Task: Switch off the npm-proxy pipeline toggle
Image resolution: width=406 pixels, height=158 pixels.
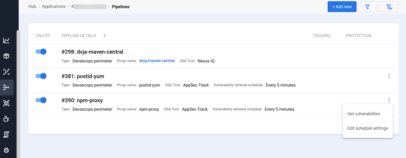Action: pos(41,100)
